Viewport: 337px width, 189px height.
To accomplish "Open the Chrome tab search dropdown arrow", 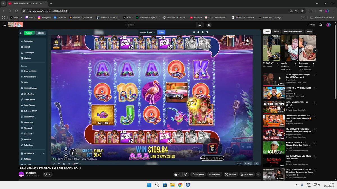I will (x=3, y=3).
